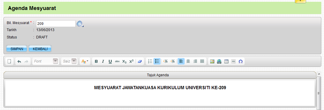Toggle underline formatting

point(110,61)
